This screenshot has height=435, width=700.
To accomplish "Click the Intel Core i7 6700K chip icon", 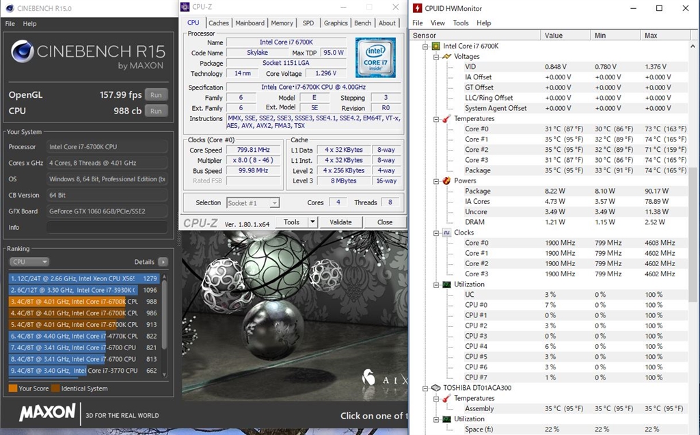I will 436,46.
